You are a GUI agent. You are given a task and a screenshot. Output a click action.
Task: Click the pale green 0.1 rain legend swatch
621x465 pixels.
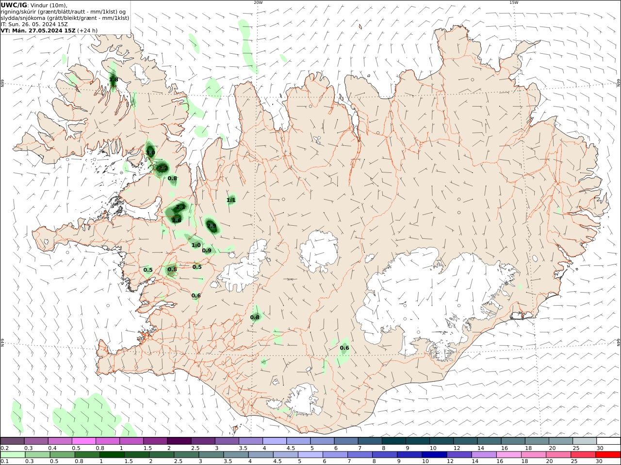point(13,455)
